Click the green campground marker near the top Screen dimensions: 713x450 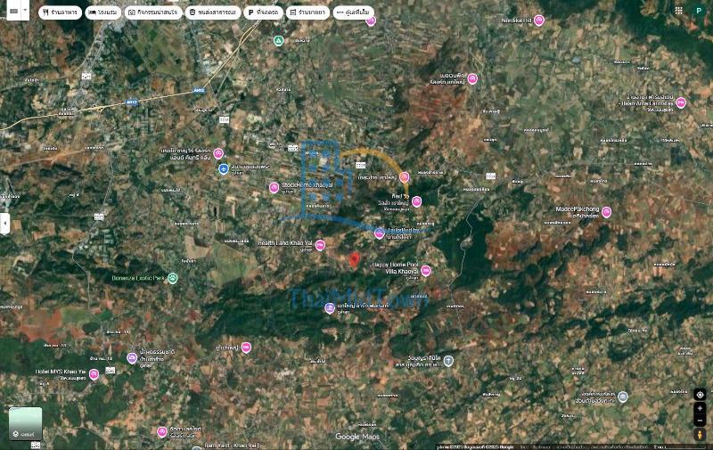[x=278, y=41]
